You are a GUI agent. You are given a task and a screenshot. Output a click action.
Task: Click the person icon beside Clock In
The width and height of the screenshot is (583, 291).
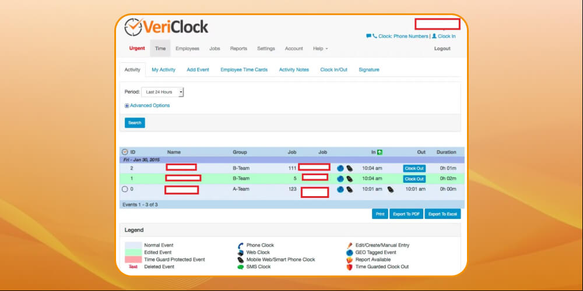(434, 36)
